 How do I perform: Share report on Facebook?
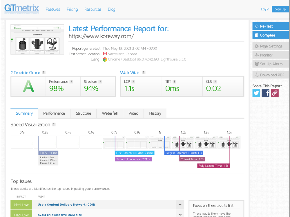(x=265, y=93)
